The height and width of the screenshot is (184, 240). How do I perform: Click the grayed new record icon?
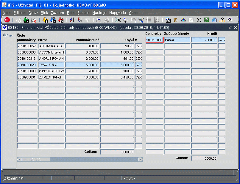18,20
